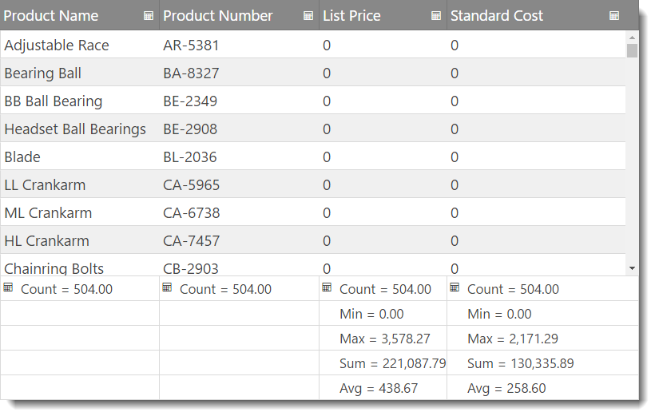Open footer summary icon under Standard Cost
Screen dimensions: 655x416
(x=455, y=287)
